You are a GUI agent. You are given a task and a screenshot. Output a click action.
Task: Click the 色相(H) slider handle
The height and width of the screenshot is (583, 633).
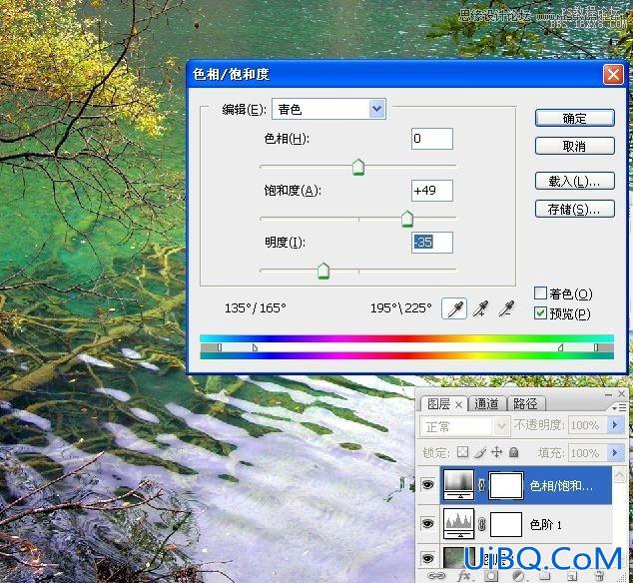point(358,167)
